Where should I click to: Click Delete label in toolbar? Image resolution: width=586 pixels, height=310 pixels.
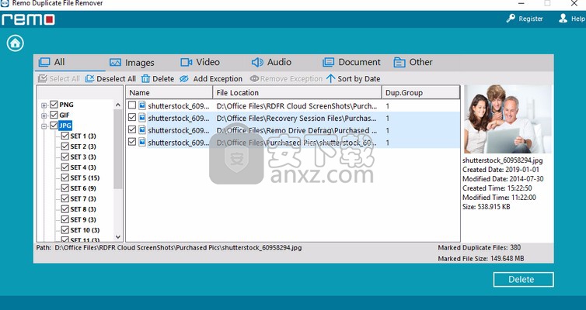click(163, 78)
